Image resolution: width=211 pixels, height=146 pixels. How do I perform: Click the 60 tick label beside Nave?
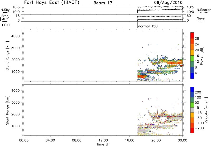click(x=189, y=16)
